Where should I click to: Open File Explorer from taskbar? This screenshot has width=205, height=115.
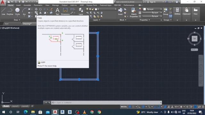pos(33,112)
